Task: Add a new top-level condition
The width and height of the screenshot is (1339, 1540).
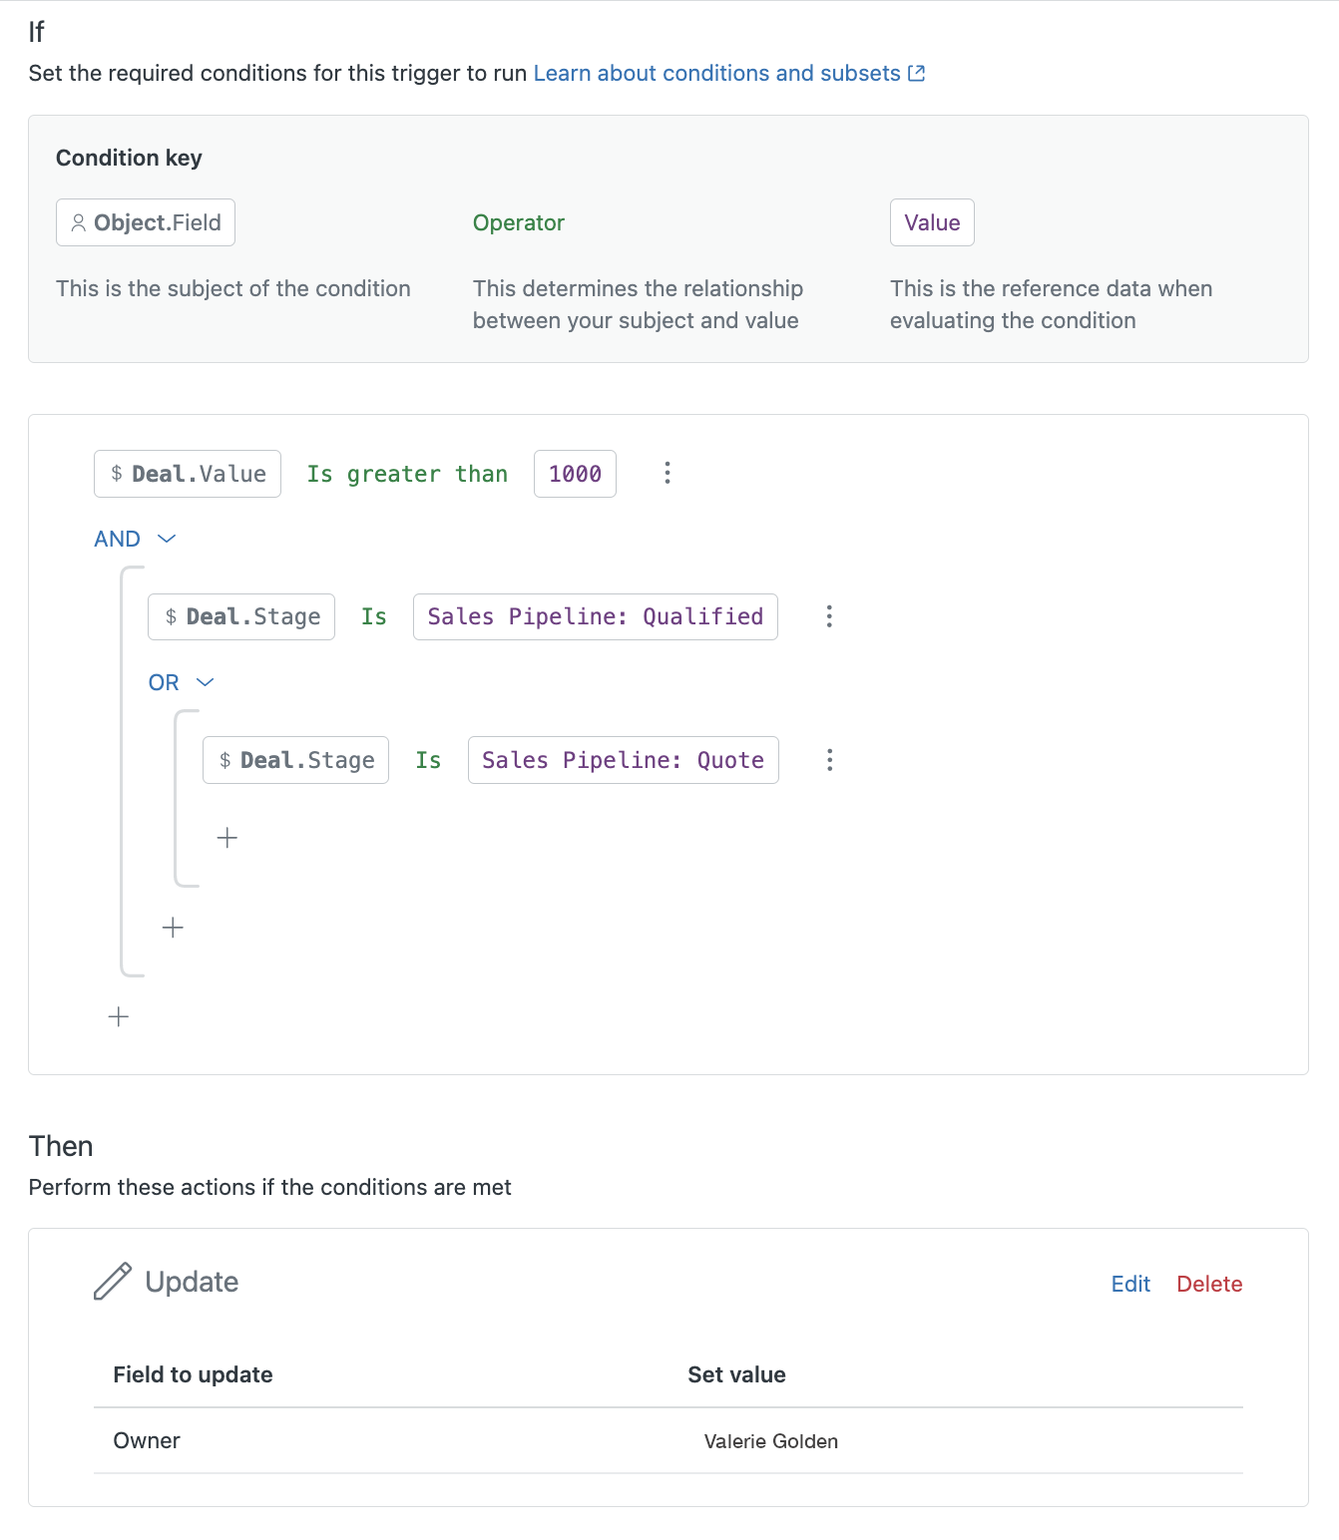Action: click(119, 1016)
